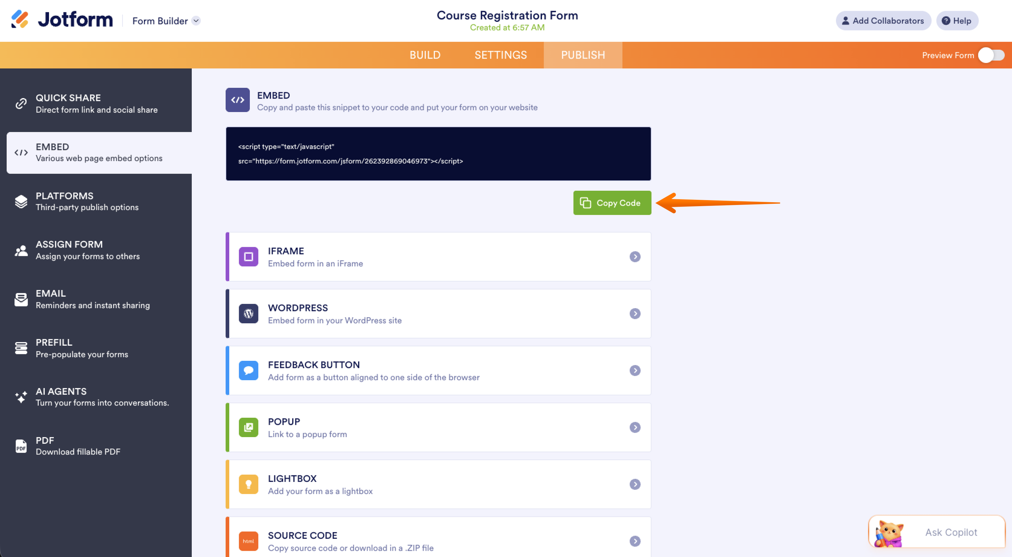Viewport: 1012px width, 557px height.
Task: Click the Course Registration Form title
Action: click(x=507, y=15)
